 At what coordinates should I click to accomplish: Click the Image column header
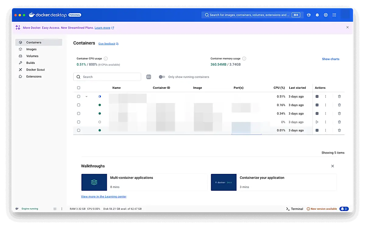click(197, 88)
